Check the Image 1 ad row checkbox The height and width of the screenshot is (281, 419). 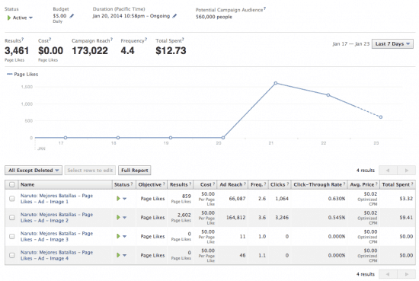(11, 199)
